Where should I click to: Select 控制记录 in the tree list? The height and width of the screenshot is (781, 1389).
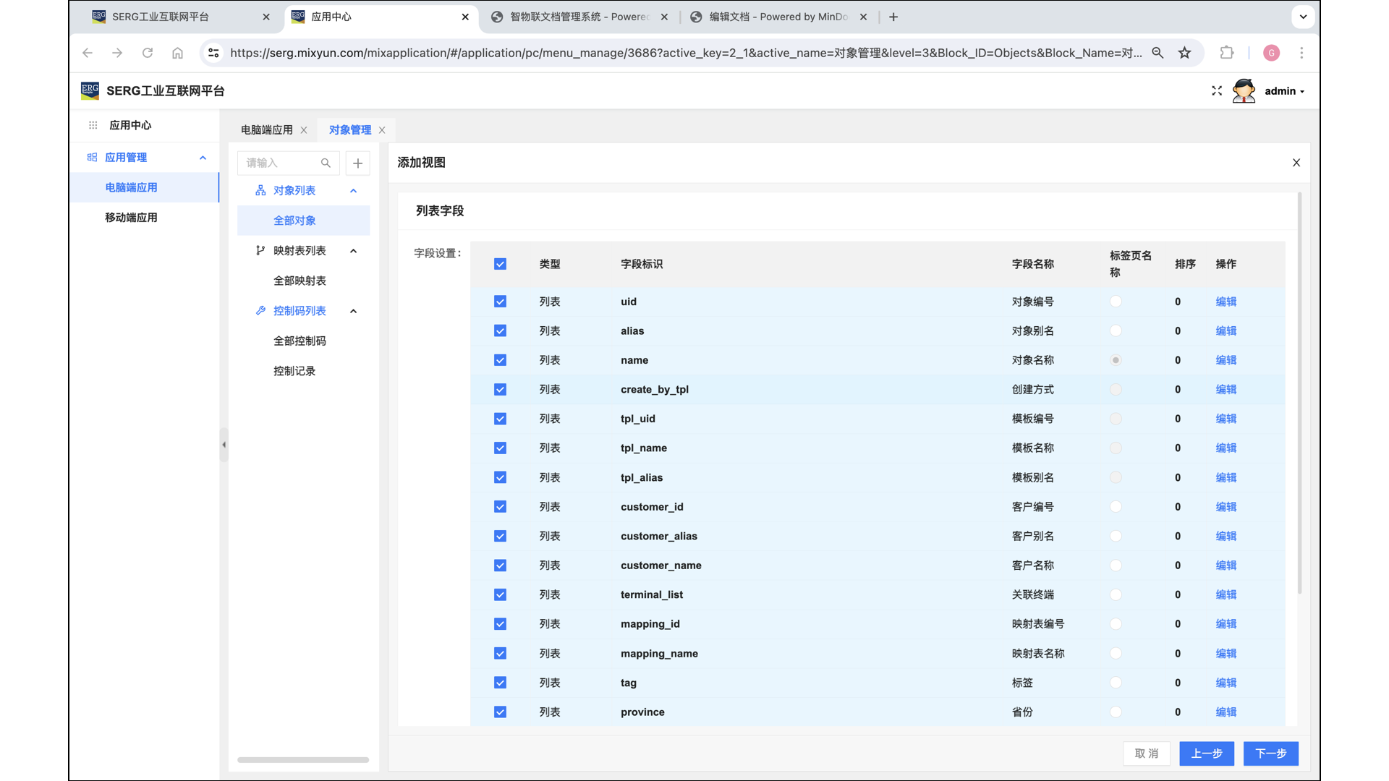(x=294, y=371)
